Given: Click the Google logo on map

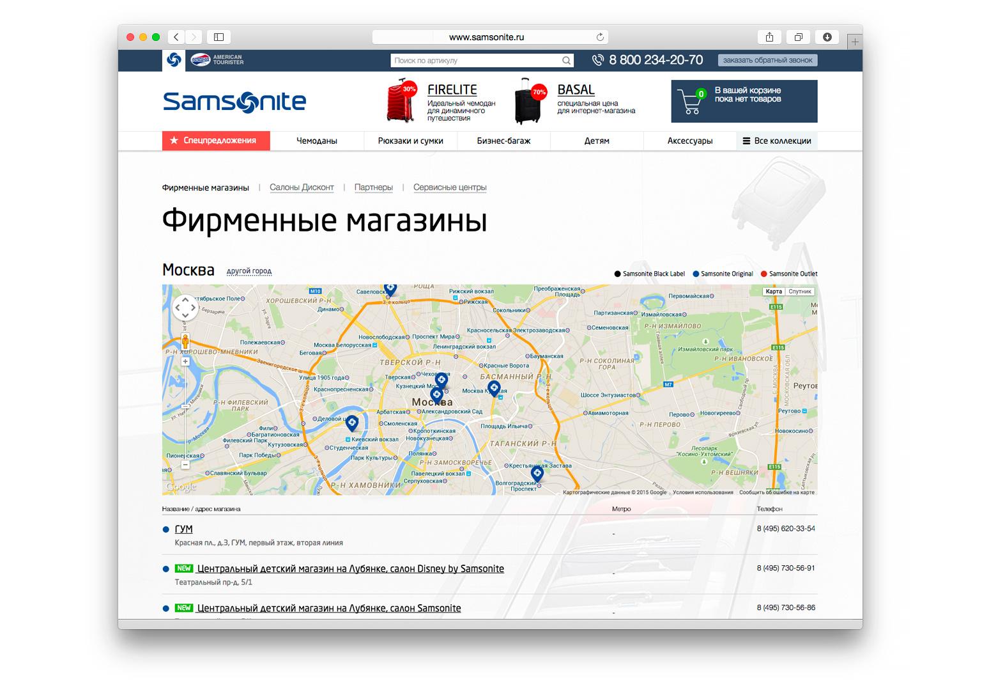Looking at the screenshot, I should tap(181, 487).
